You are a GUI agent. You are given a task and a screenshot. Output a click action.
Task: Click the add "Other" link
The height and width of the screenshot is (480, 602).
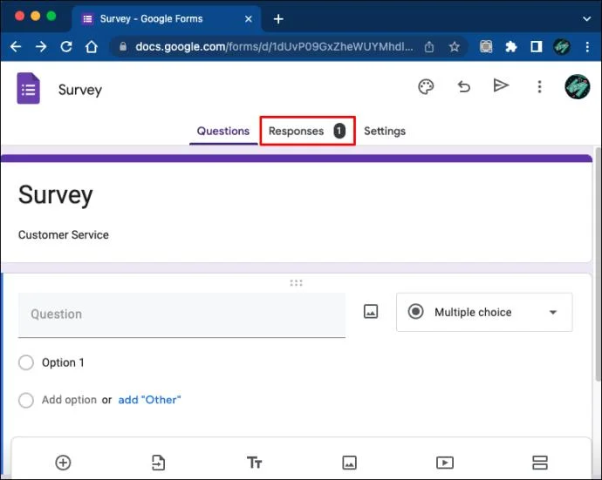click(149, 400)
